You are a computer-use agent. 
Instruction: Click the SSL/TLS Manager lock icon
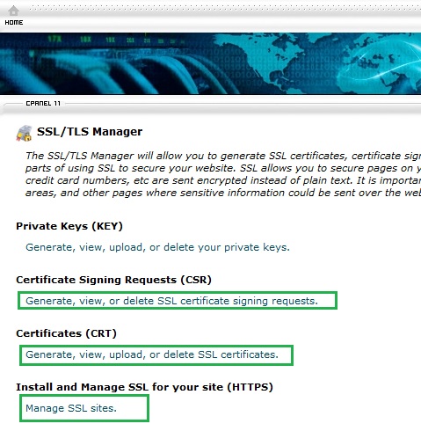(24, 133)
